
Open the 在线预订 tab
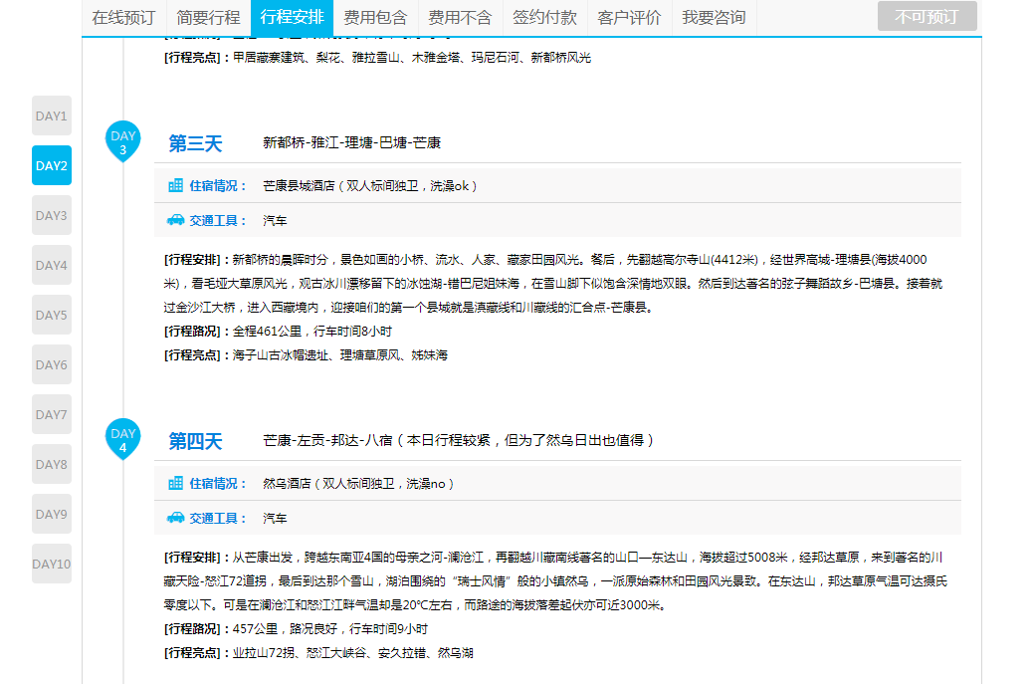pyautogui.click(x=123, y=18)
